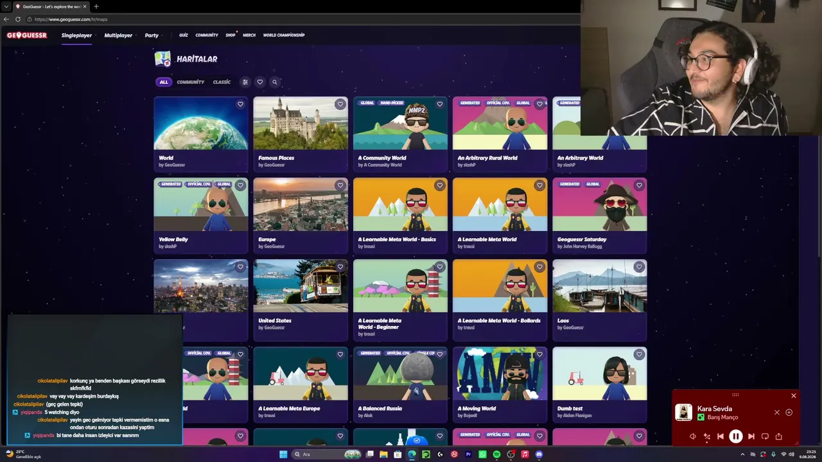Open Merch in the top navigation
Viewport: 822px width, 462px height.
coord(249,35)
